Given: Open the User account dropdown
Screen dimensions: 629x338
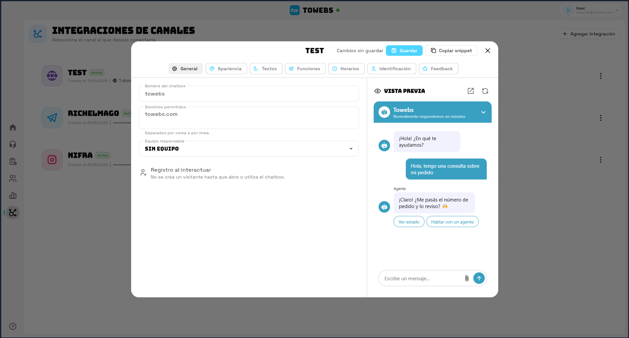Looking at the screenshot, I should tap(591, 10).
